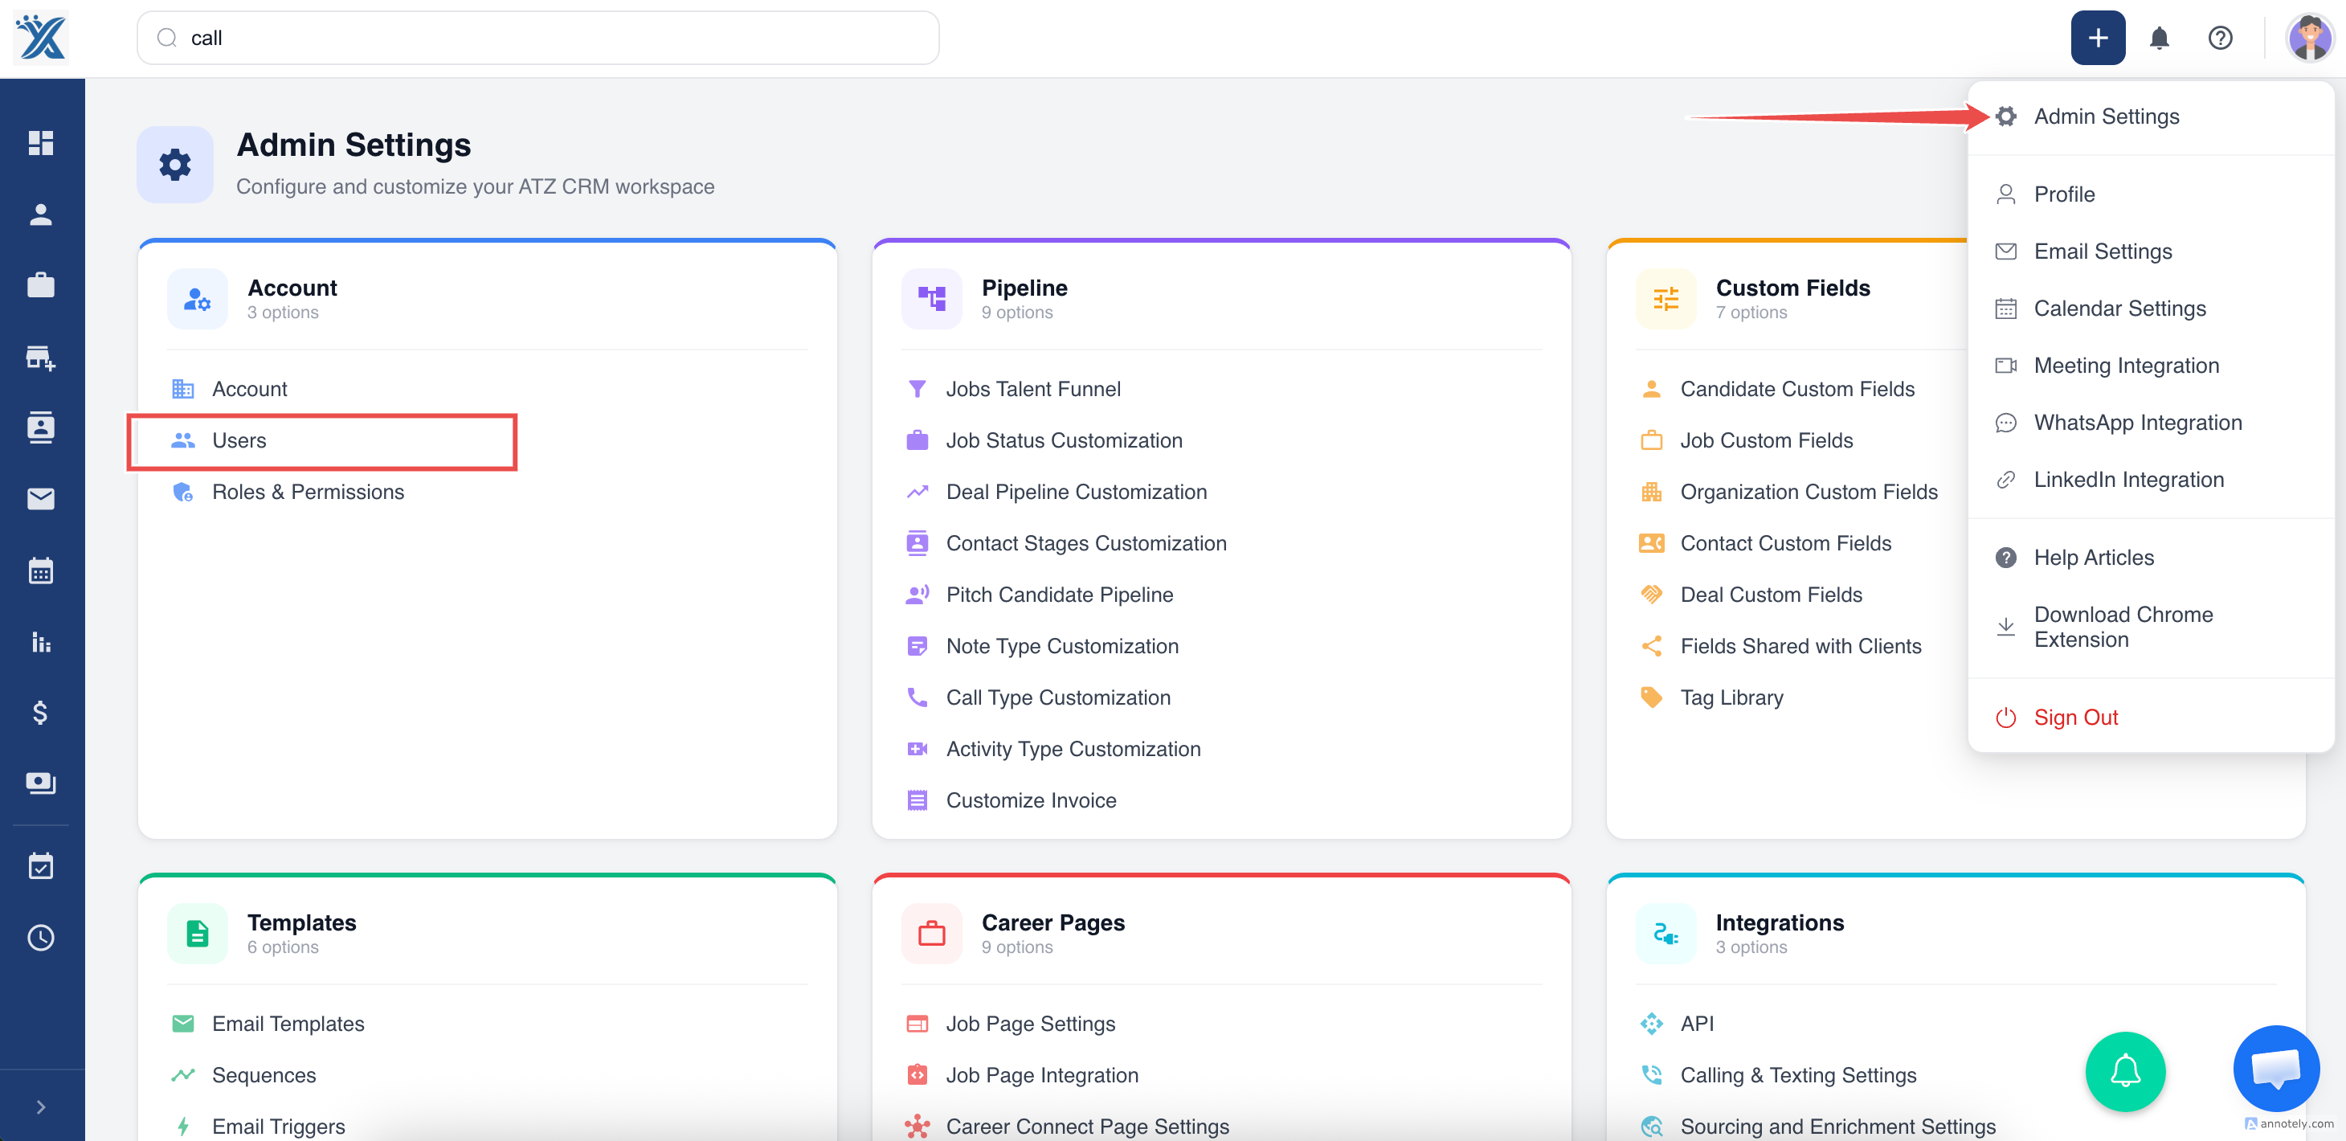2346x1141 pixels.
Task: Select Admin Settings in profile menu
Action: click(2150, 117)
